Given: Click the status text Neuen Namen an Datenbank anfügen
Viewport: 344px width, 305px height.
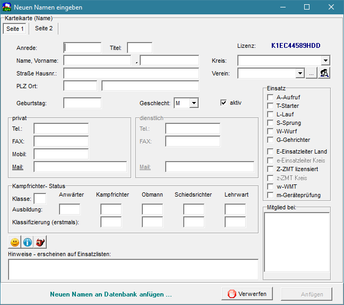Looking at the screenshot, I should click(x=111, y=294).
